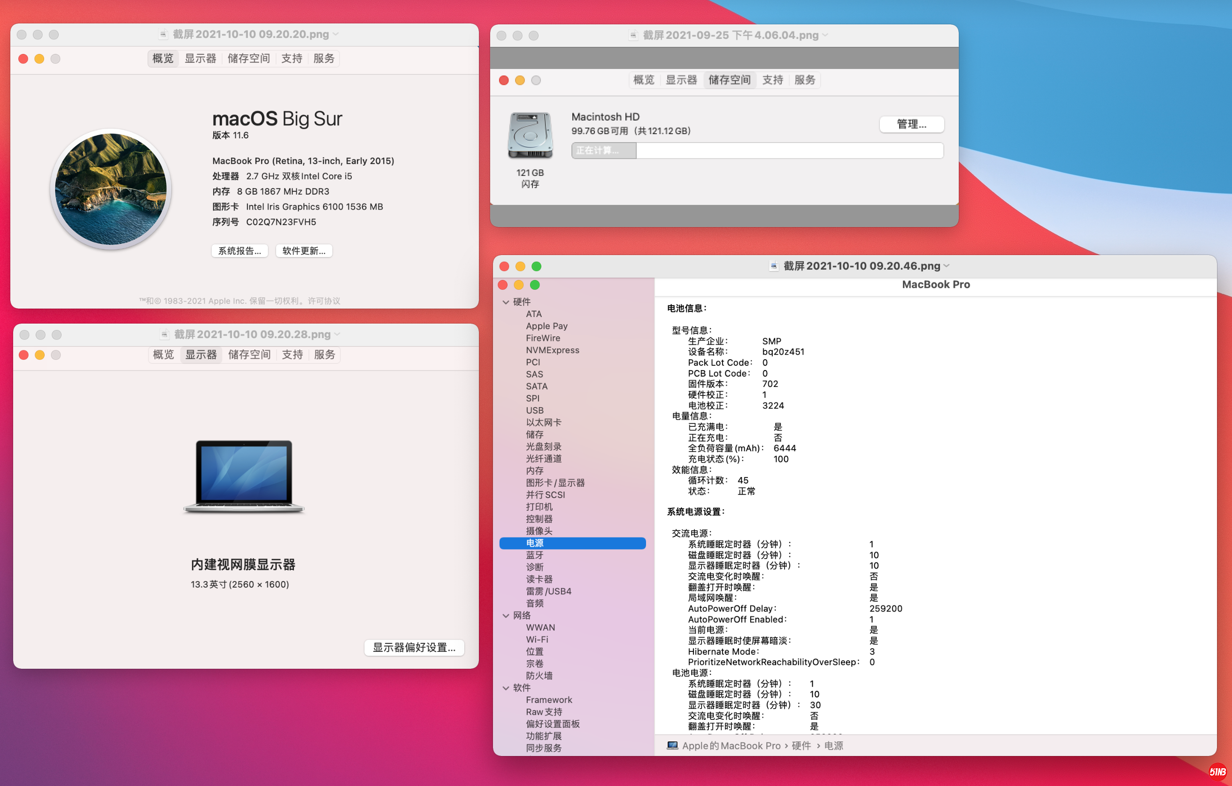Open 显示器偏好设置... button
The image size is (1232, 786).
point(414,648)
